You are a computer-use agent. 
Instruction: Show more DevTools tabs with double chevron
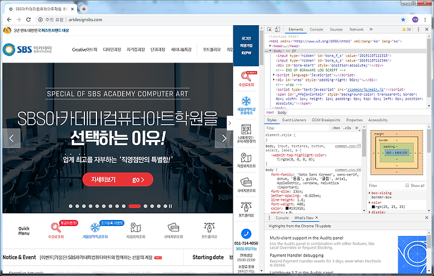tap(371, 30)
